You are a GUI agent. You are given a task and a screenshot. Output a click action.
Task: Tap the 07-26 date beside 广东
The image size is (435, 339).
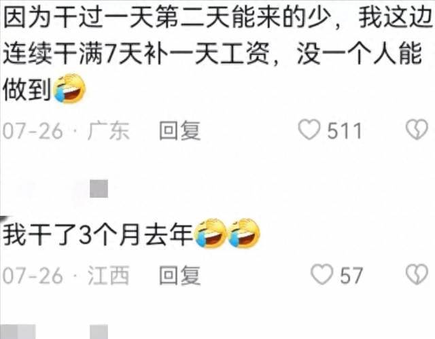pos(33,131)
